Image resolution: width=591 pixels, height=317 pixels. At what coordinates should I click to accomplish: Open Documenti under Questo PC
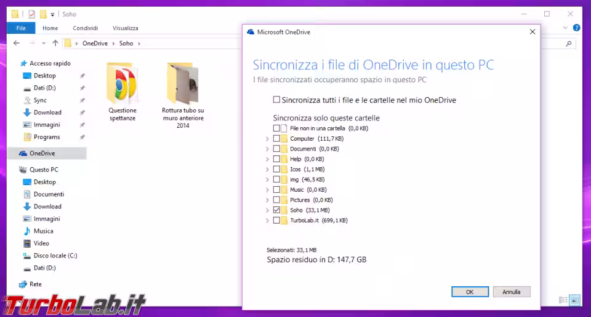49,194
